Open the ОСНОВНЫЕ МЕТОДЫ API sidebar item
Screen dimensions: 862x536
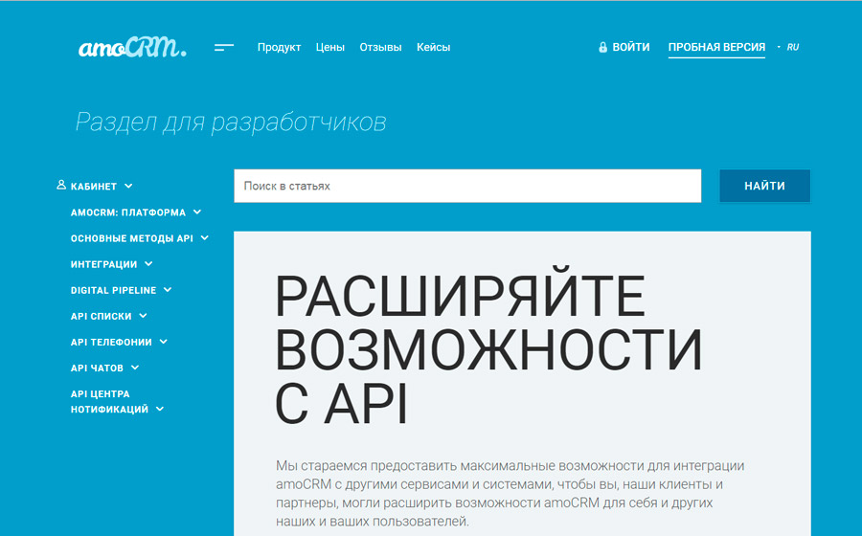(132, 238)
